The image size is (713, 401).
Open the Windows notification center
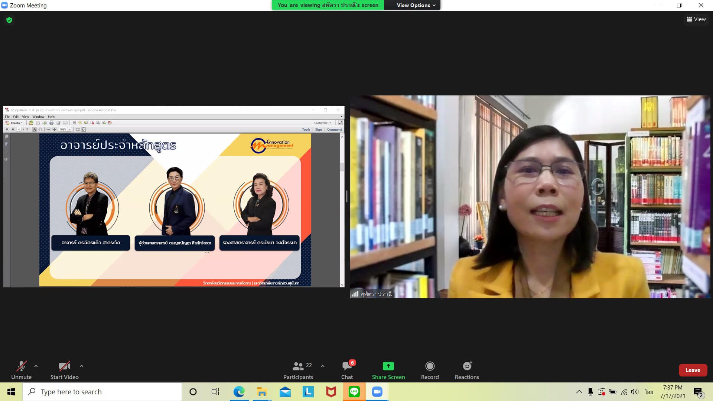coord(699,392)
